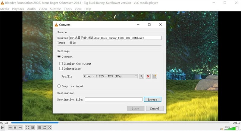Jump to previous media in playlist
Image resolution: width=241 pixels, height=131 pixels.
pyautogui.click(x=10, y=127)
